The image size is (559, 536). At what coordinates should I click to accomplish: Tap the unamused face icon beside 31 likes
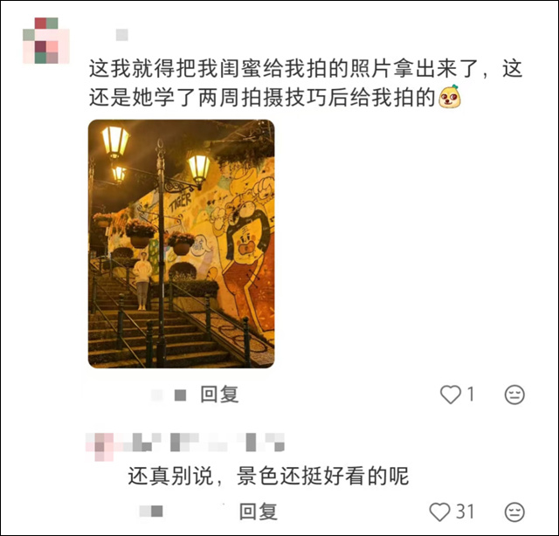pyautogui.click(x=514, y=512)
